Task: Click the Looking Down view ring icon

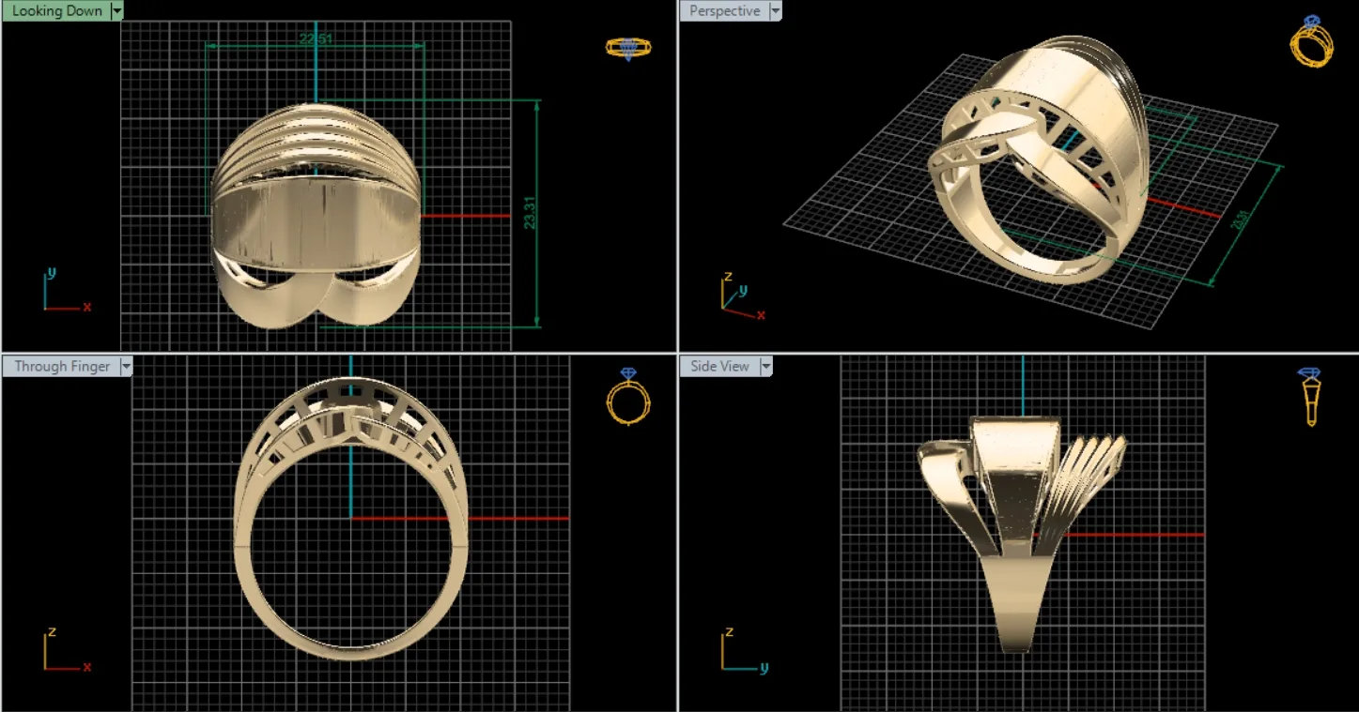Action: [x=628, y=48]
